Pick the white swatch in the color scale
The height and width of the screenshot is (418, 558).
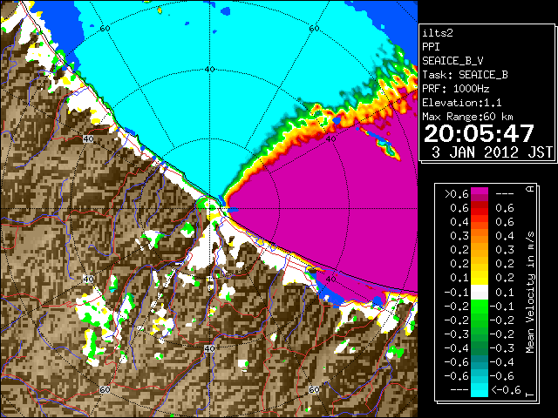click(480, 293)
